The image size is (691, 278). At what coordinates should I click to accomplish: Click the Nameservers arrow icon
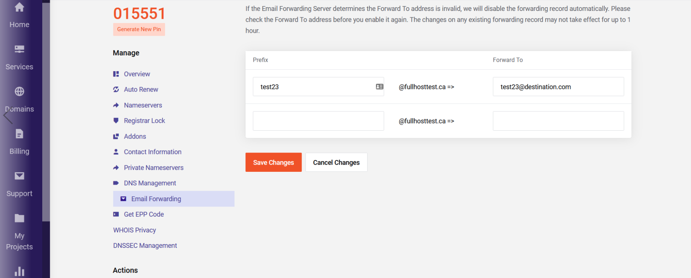pyautogui.click(x=116, y=105)
